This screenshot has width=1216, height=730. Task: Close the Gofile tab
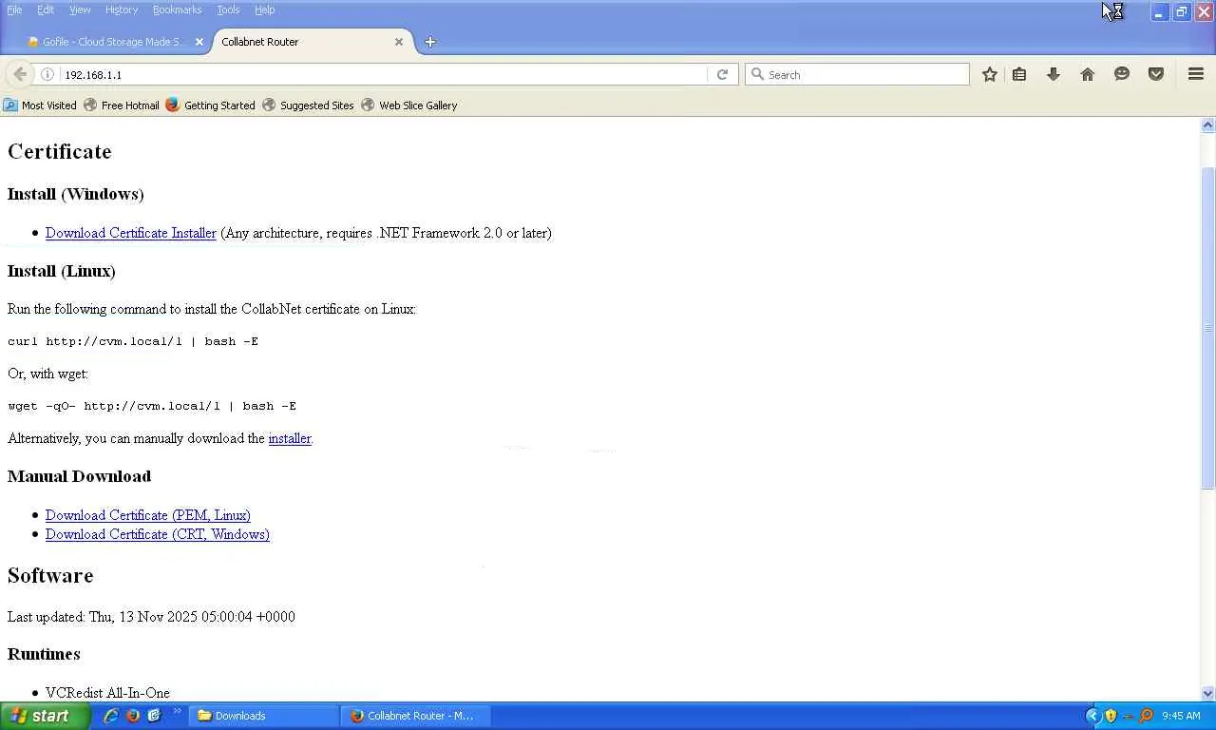click(199, 42)
